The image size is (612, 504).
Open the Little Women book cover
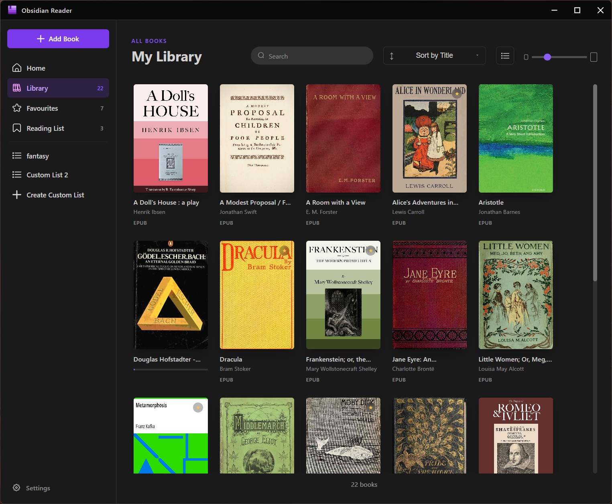pyautogui.click(x=516, y=295)
